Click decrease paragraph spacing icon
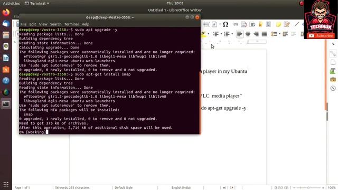This screenshot has height=190, width=338. (x=294, y=34)
